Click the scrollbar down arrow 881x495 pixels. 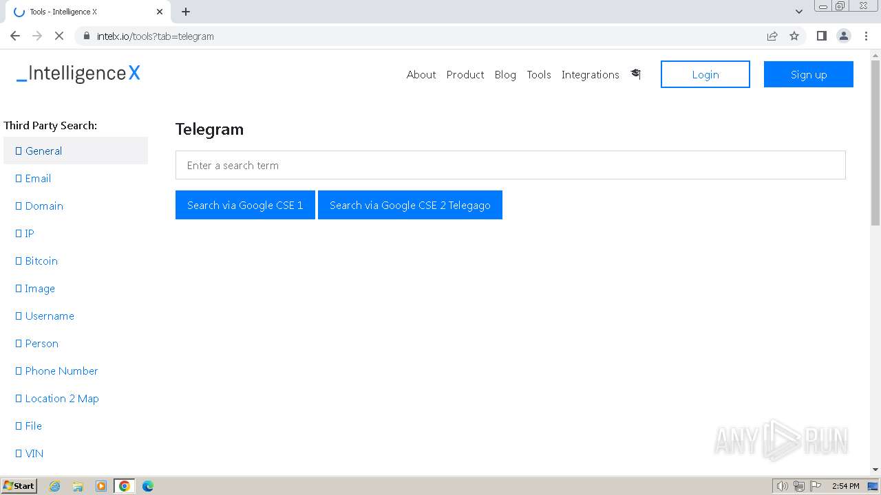pos(875,470)
